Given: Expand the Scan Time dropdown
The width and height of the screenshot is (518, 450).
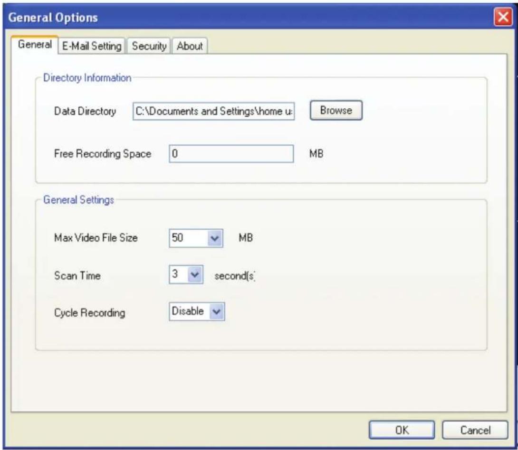Looking at the screenshot, I should click(194, 274).
